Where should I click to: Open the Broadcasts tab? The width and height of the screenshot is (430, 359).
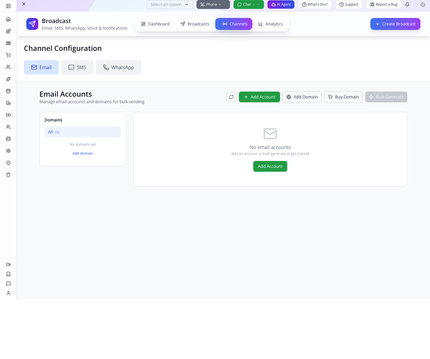coord(195,24)
